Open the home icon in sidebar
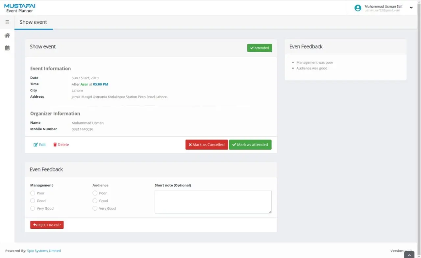This screenshot has height=258, width=421. tap(7, 36)
